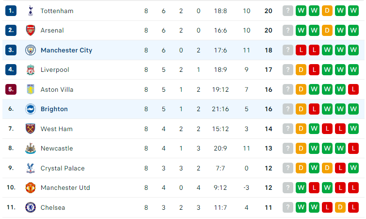Click the Aston Villa club crest
Viewport: 366px width, 219px height.
coord(31,89)
